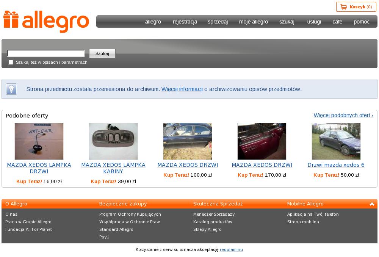Click the Mobilne Allegro footer heading

coord(305,204)
